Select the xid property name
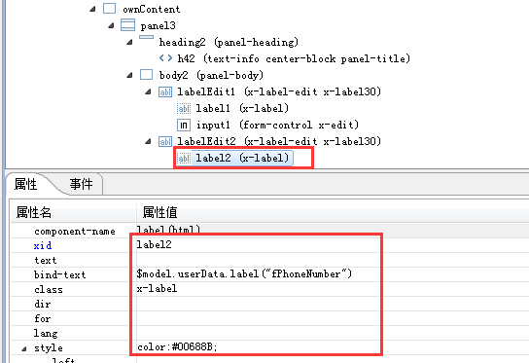529x363 pixels. pos(43,245)
